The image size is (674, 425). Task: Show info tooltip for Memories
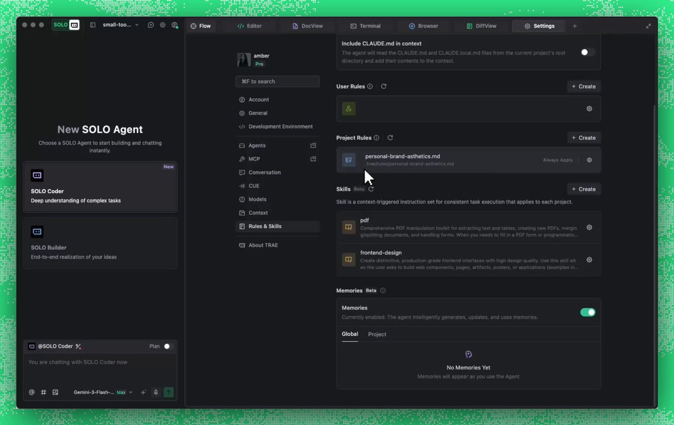point(383,291)
